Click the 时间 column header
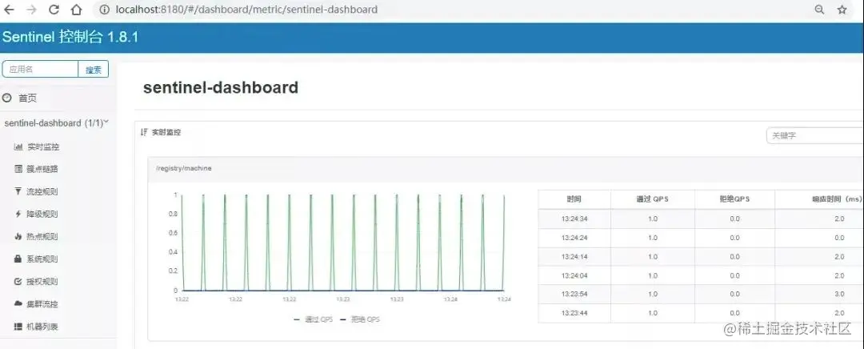The width and height of the screenshot is (864, 349). point(574,199)
